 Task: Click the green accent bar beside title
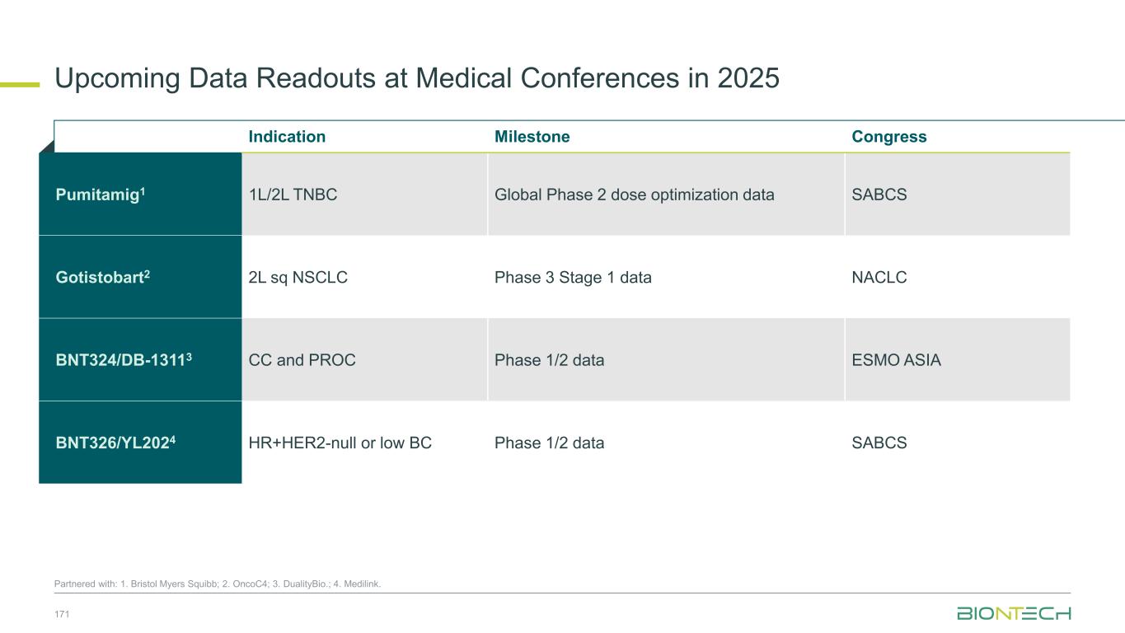click(x=20, y=83)
